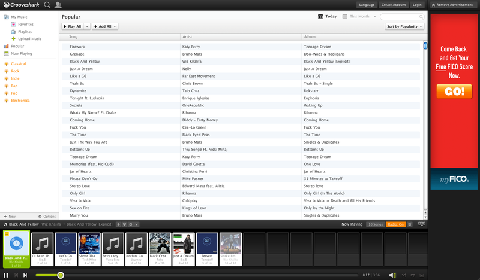Screen dimensions: 480x280
Task: Favorite current song with the heart icon
Action: (124, 224)
